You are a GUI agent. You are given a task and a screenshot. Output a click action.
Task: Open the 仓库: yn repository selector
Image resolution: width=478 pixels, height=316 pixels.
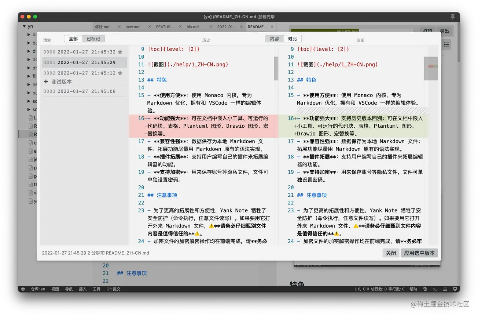click(x=38, y=289)
